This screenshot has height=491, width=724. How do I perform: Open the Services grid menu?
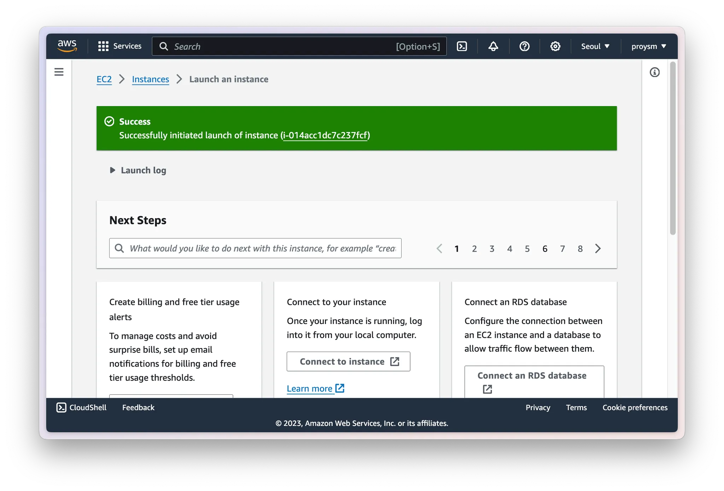tap(119, 46)
